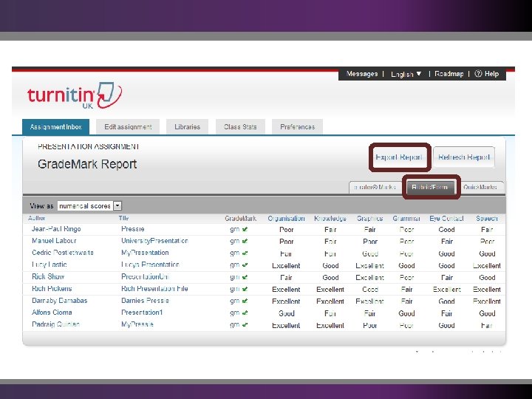532x399 pixels.
Task: Open the paper Lucys Presentation
Action: click(150, 265)
